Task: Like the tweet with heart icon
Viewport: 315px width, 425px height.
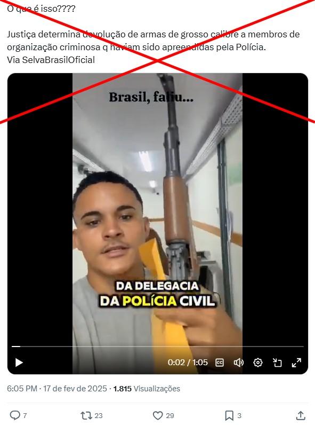Action: coord(158,415)
